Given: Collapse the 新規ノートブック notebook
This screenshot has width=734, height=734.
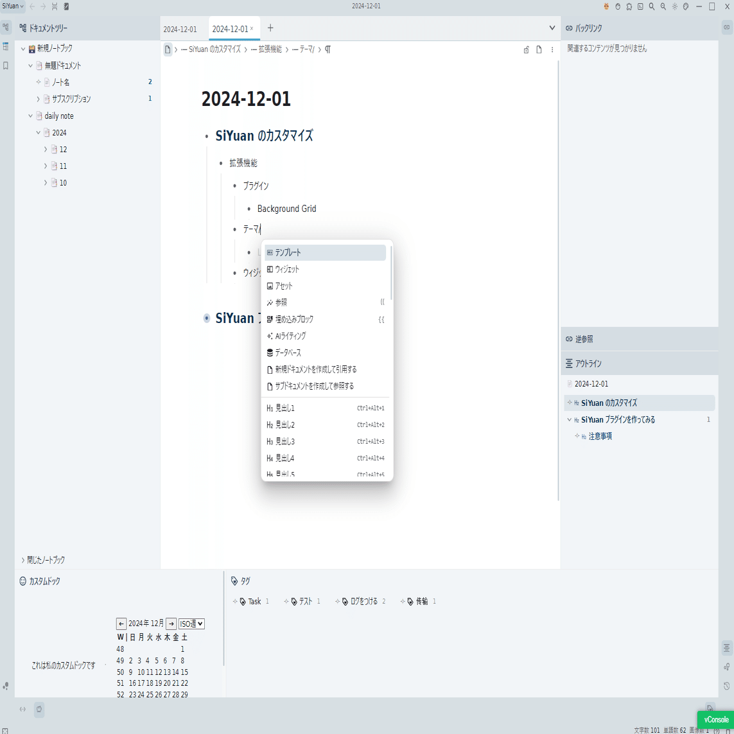Looking at the screenshot, I should tap(23, 49).
